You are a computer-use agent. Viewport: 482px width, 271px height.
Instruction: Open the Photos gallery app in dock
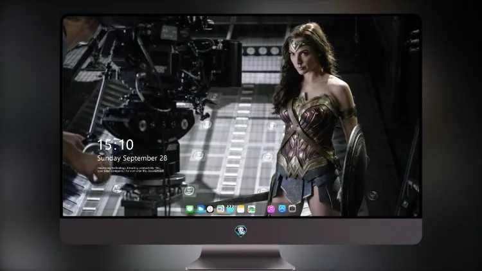click(251, 209)
